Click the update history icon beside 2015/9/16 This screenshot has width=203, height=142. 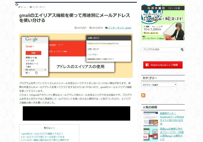point(91,28)
